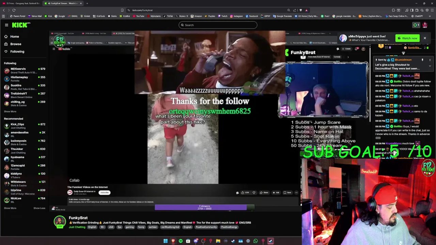The image size is (436, 245).
Task: Click the Kick logo
Action: (x=21, y=25)
